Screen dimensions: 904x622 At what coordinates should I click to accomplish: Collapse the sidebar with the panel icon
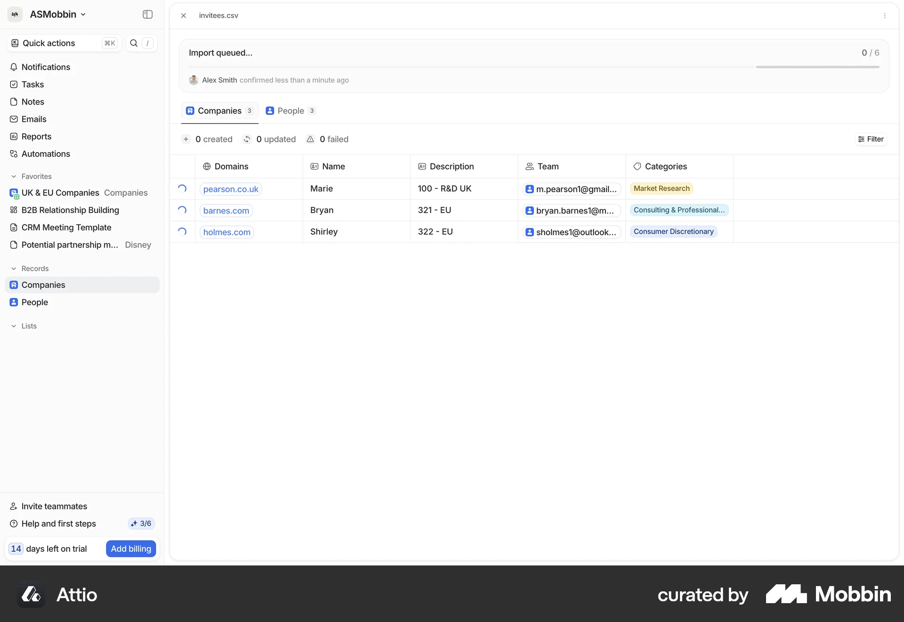pos(147,15)
